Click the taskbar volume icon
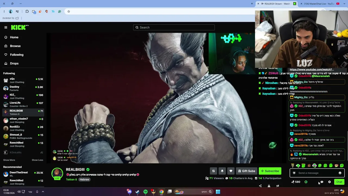 pos(19,192)
